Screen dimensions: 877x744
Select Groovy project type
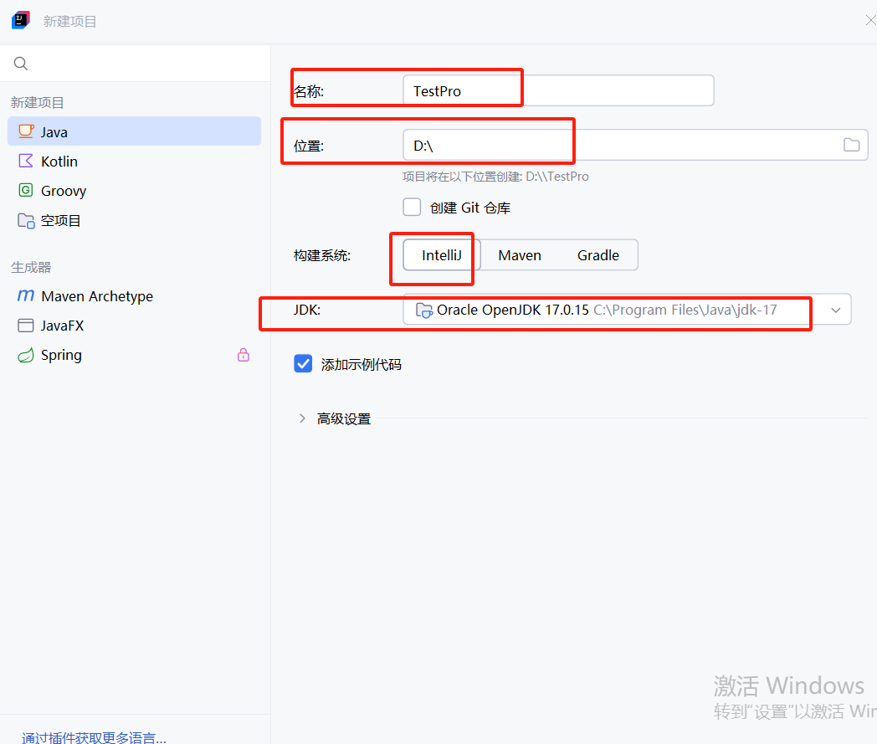point(134,191)
